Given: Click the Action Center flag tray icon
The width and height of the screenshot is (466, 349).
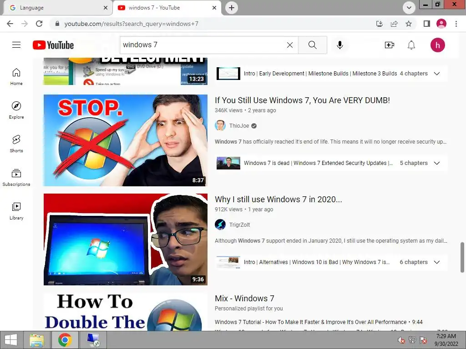Looking at the screenshot, I should coord(423,340).
